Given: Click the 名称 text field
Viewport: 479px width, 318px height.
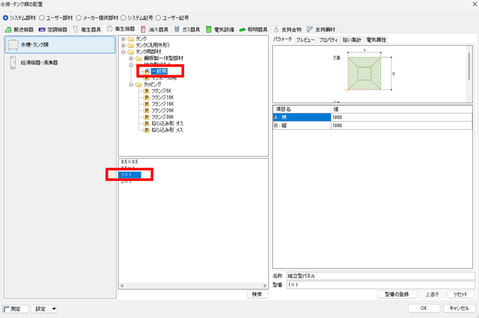Looking at the screenshot, I should [380, 276].
